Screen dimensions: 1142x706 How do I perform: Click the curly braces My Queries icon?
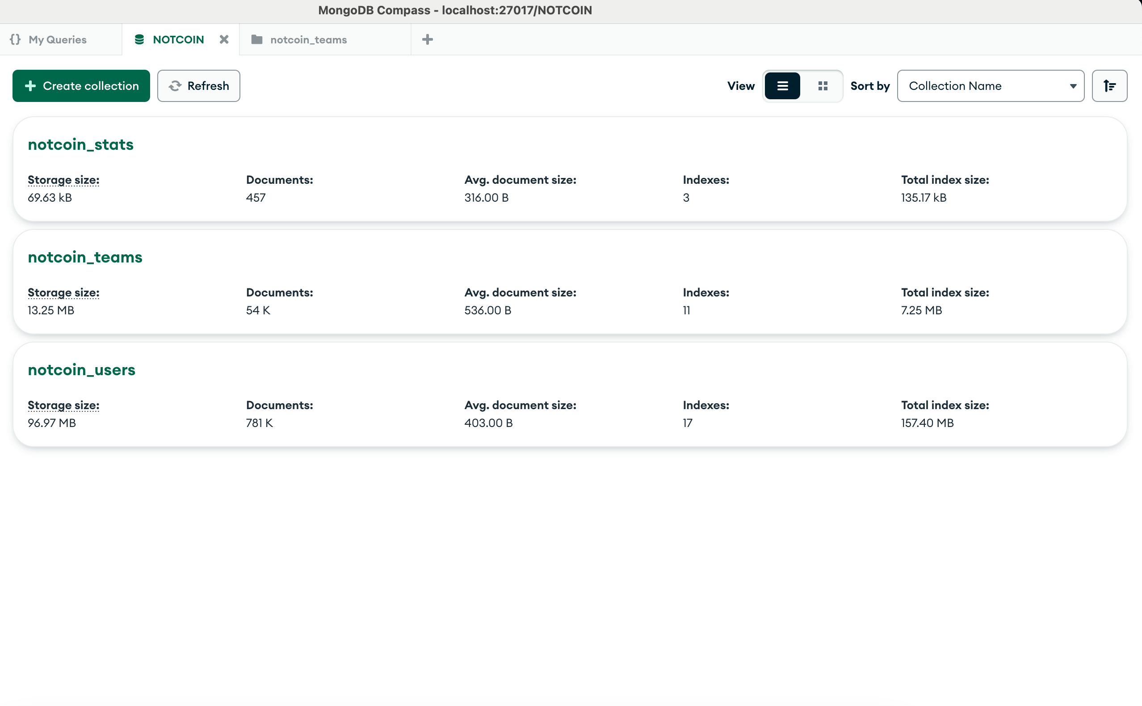(15, 40)
